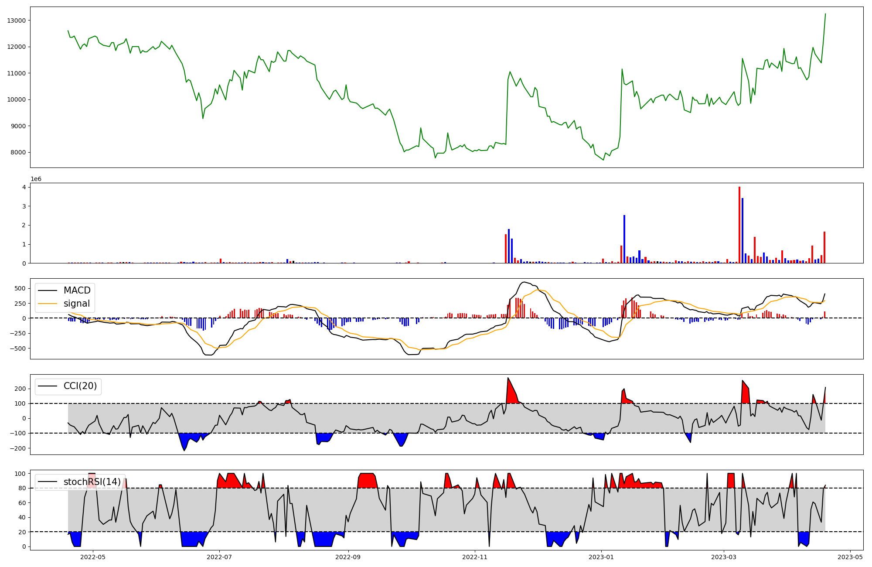Click the 1e6 volume scale label
The width and height of the screenshot is (872, 567).
(x=36, y=179)
